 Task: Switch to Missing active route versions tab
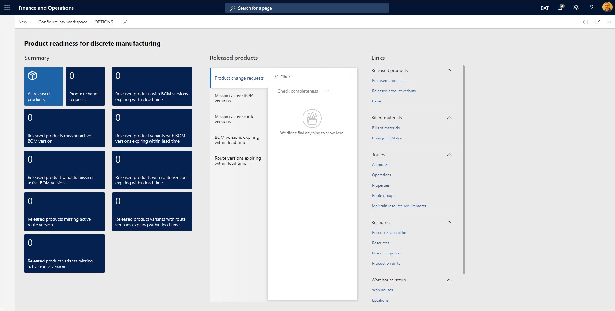[239, 119]
